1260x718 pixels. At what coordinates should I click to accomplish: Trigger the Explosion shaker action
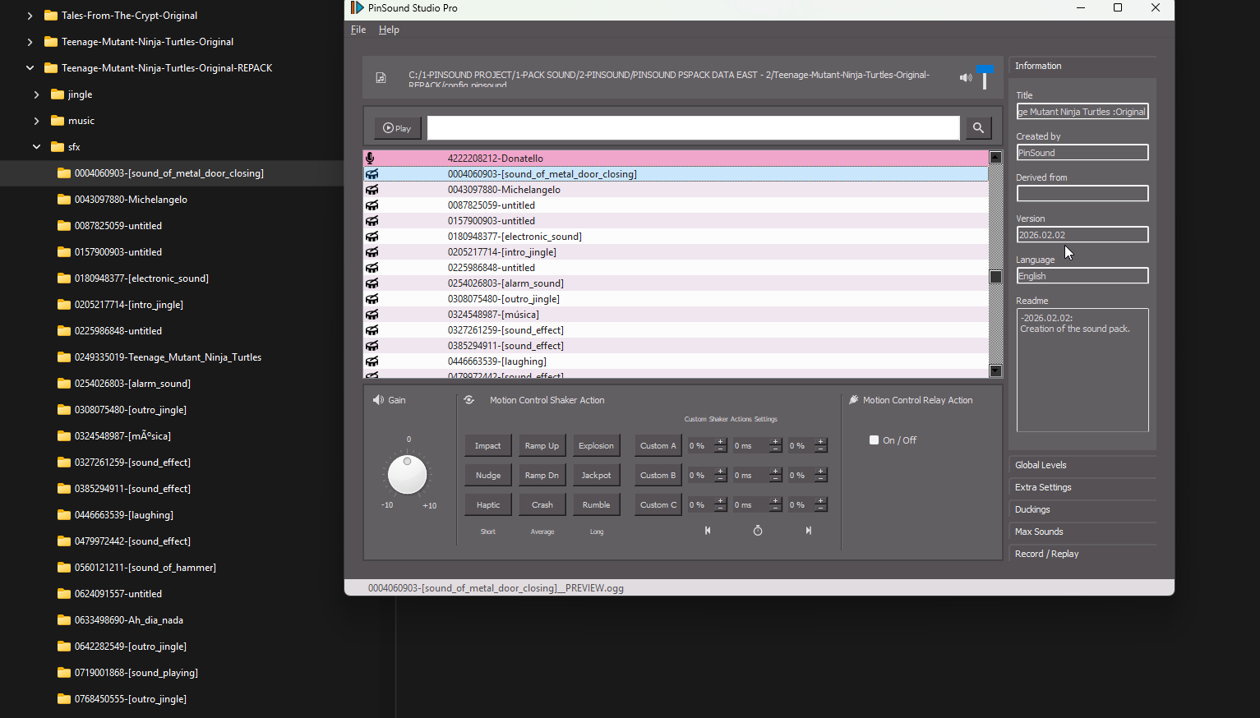click(596, 446)
